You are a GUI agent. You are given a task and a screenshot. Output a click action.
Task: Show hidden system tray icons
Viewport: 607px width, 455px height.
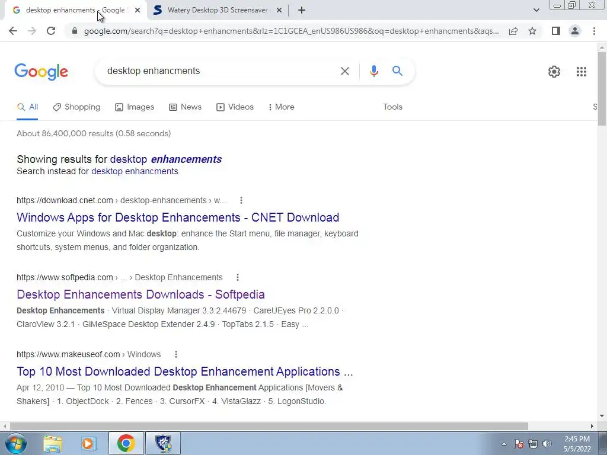(504, 444)
